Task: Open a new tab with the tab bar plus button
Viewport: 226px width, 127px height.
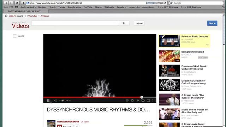Action: [223, 11]
